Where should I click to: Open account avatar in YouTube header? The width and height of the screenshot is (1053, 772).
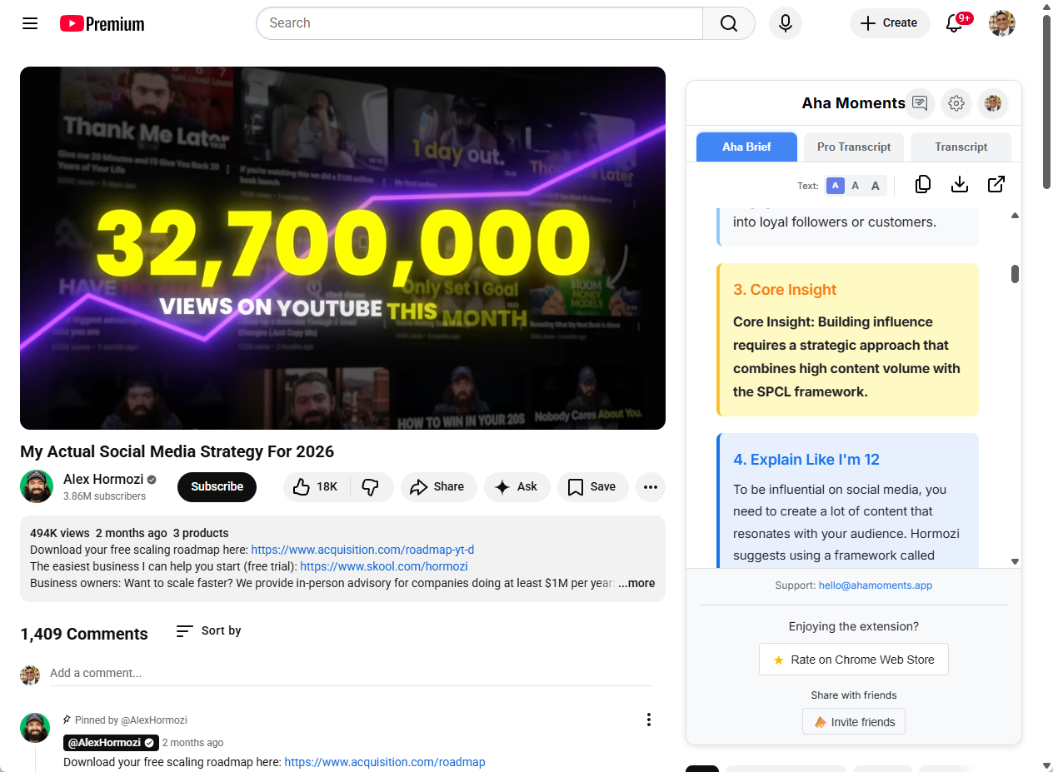pos(1002,23)
